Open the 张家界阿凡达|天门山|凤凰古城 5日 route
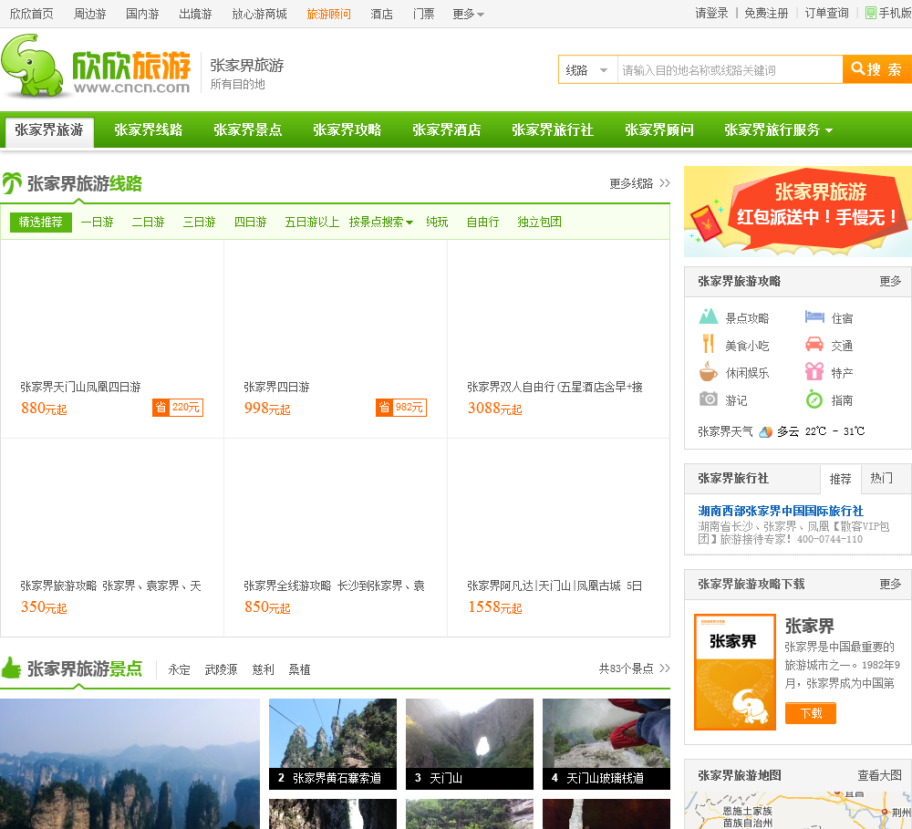The height and width of the screenshot is (829, 912). (x=554, y=585)
